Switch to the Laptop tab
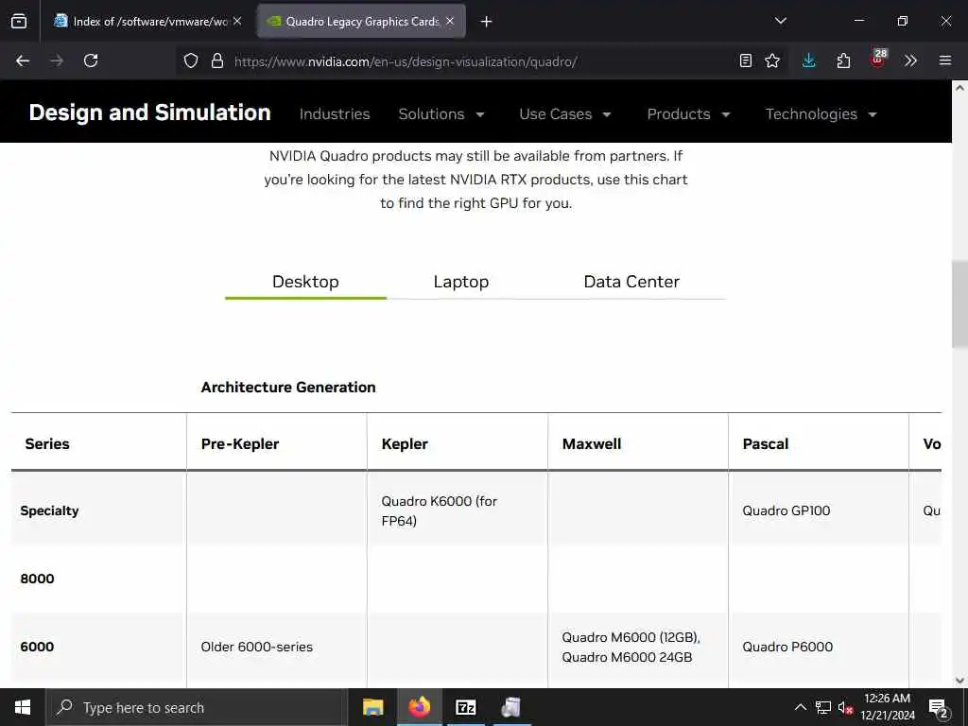The width and height of the screenshot is (968, 726). click(x=461, y=282)
